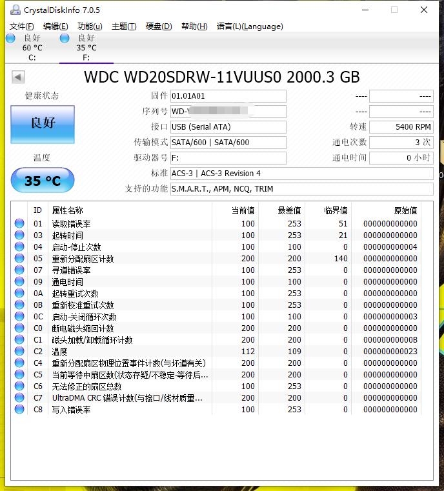Click the serial number field
The image size is (444, 491).
pyautogui.click(x=228, y=111)
